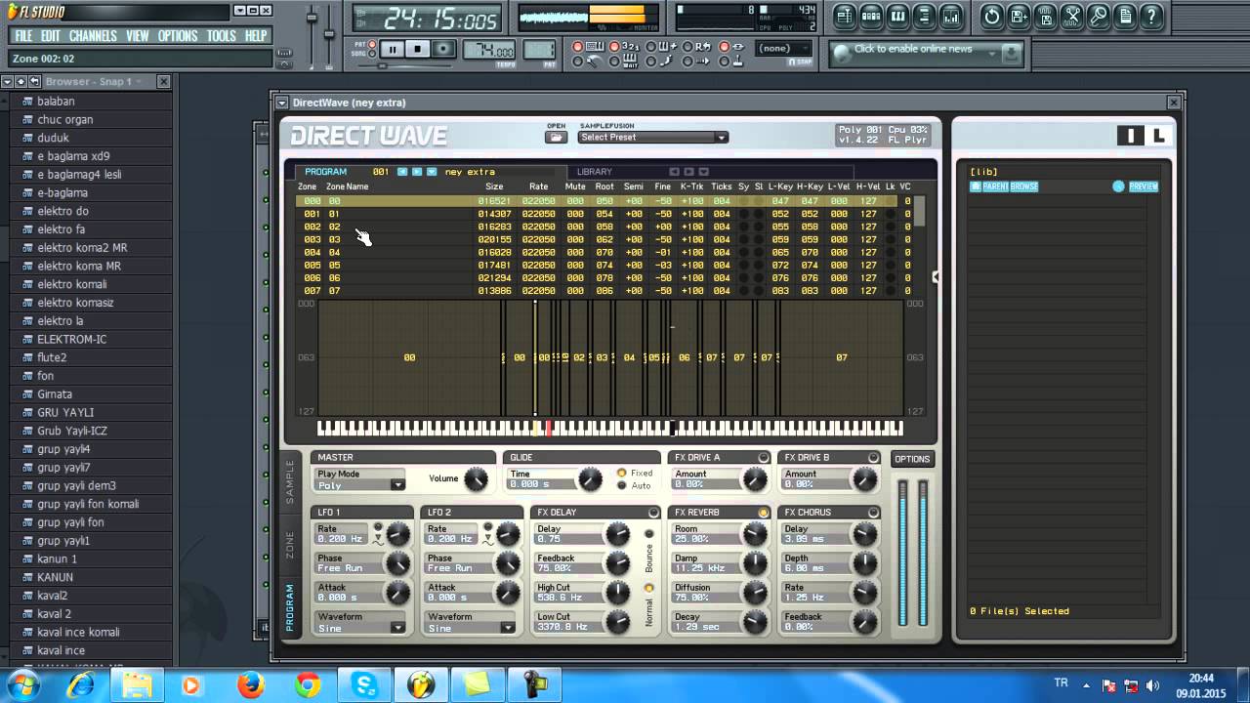The image size is (1250, 703).
Task: Toggle FX Drive A enable LED
Action: pos(764,457)
